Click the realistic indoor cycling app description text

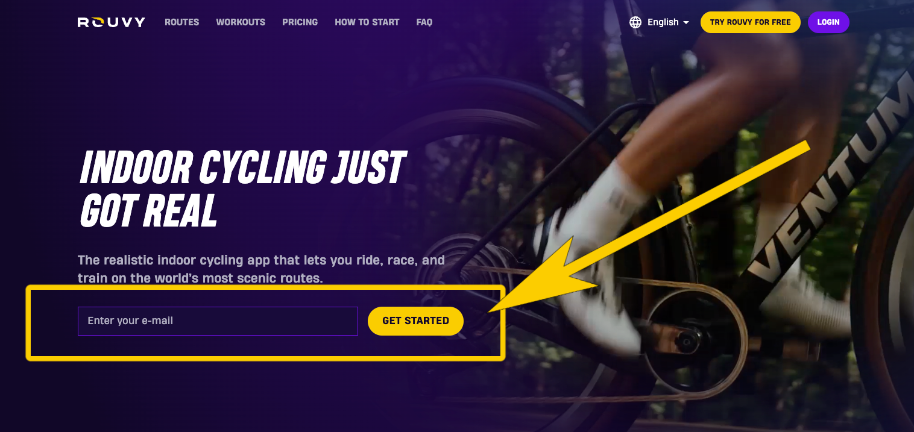click(x=261, y=269)
